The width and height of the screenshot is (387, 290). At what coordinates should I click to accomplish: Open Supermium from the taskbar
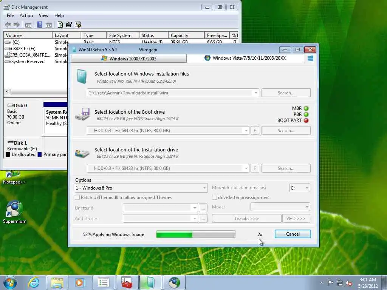174,282
